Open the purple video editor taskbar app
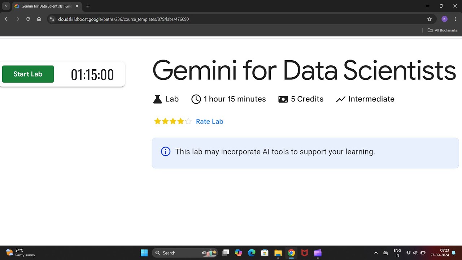462x260 pixels. click(318, 253)
